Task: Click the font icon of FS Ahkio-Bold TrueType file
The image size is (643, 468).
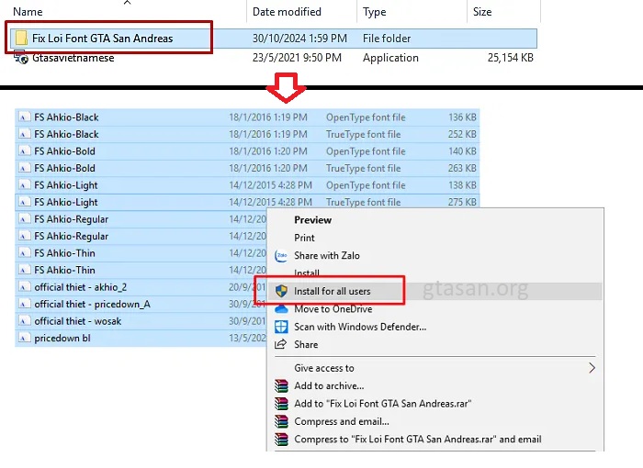Action: click(x=24, y=168)
